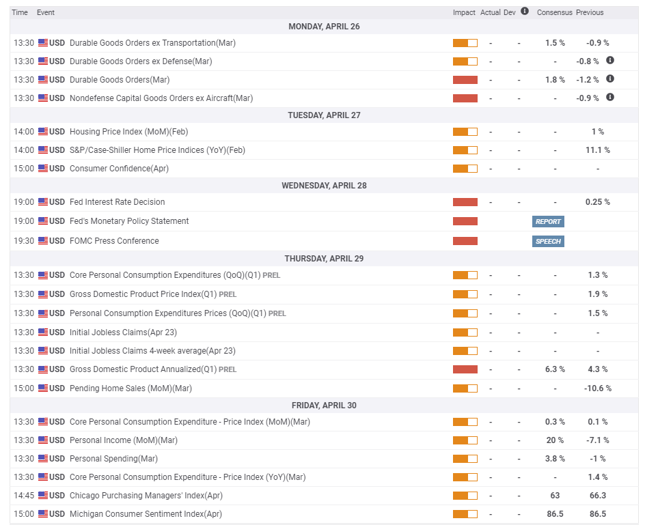
Task: Open the REPORT badge for Monetary Policy Statement
Action: [x=548, y=221]
